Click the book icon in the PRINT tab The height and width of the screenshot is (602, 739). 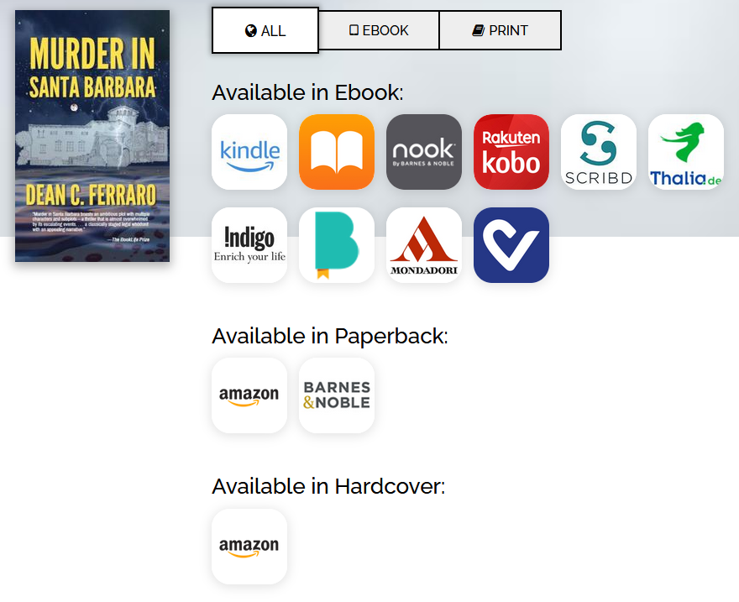[x=479, y=30]
